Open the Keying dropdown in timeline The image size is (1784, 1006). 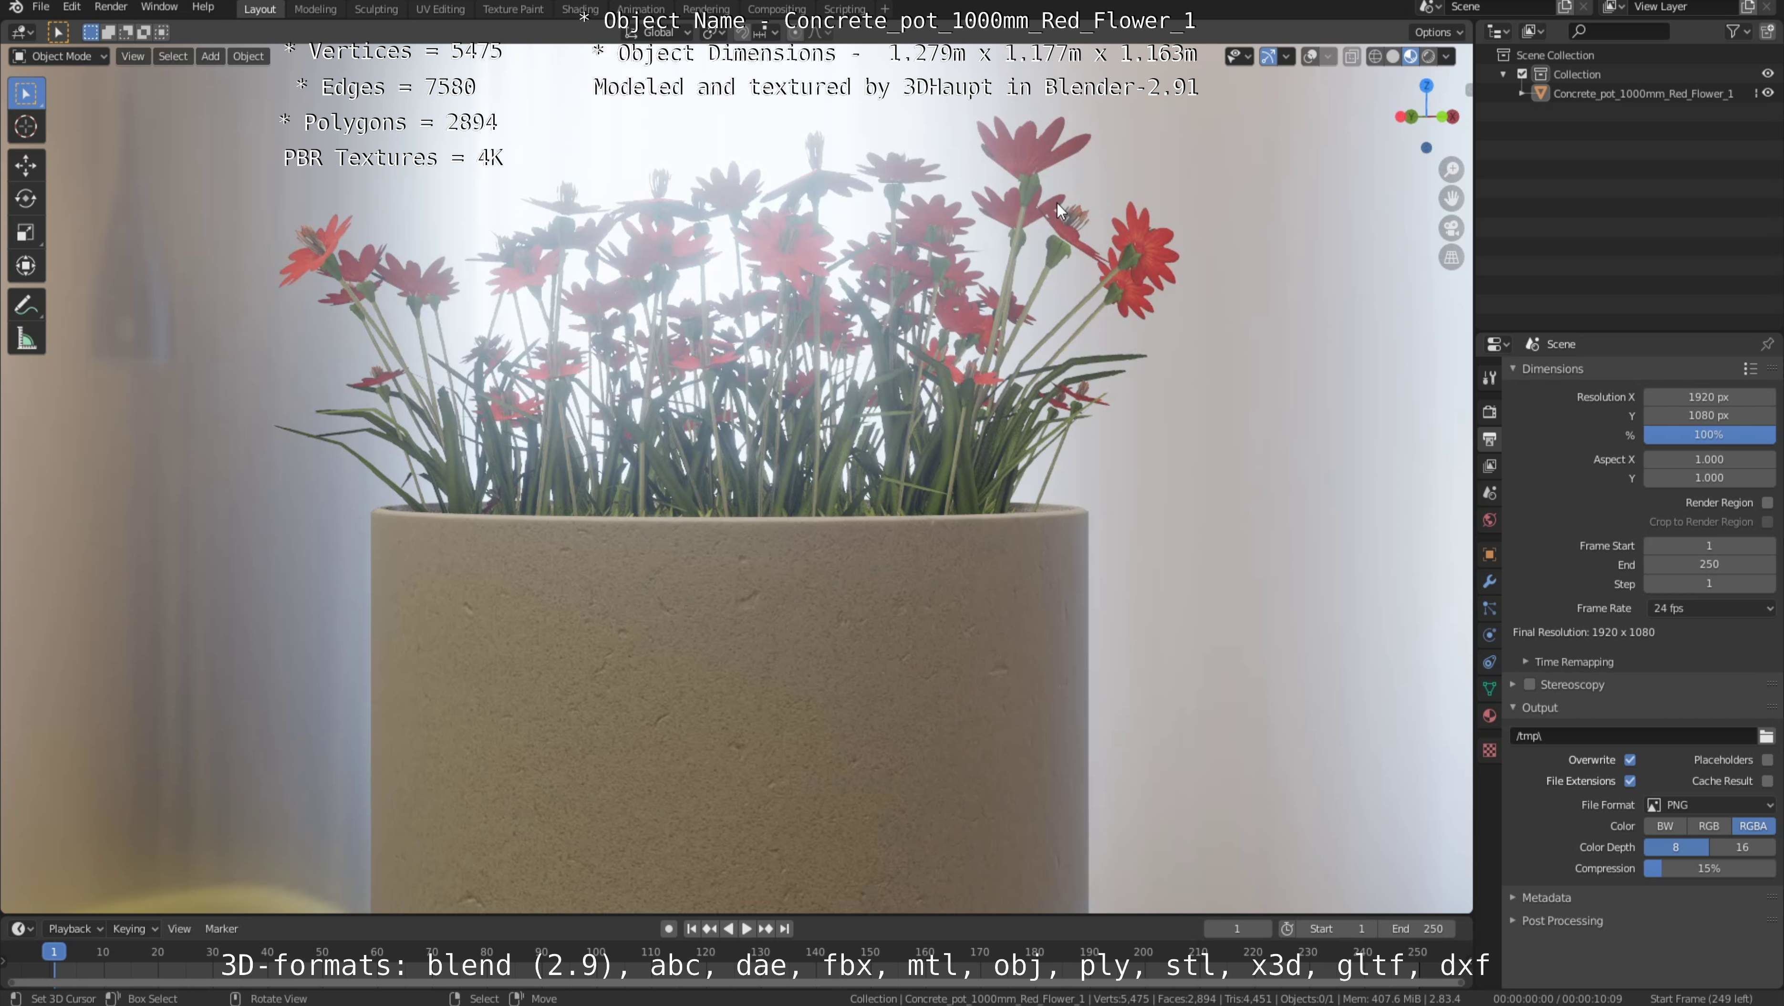click(x=135, y=929)
